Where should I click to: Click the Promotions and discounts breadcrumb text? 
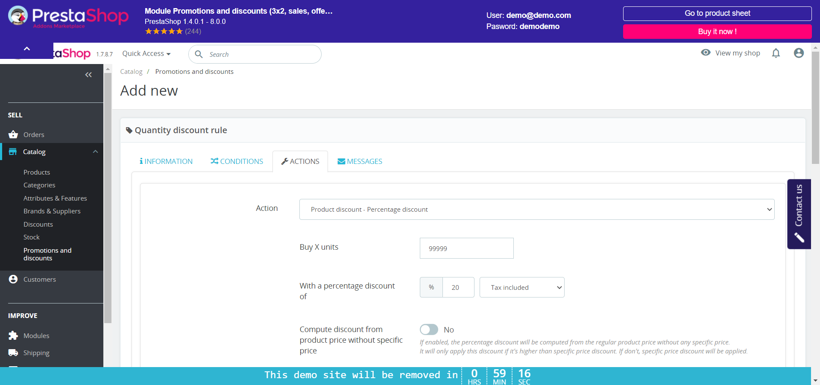(194, 71)
